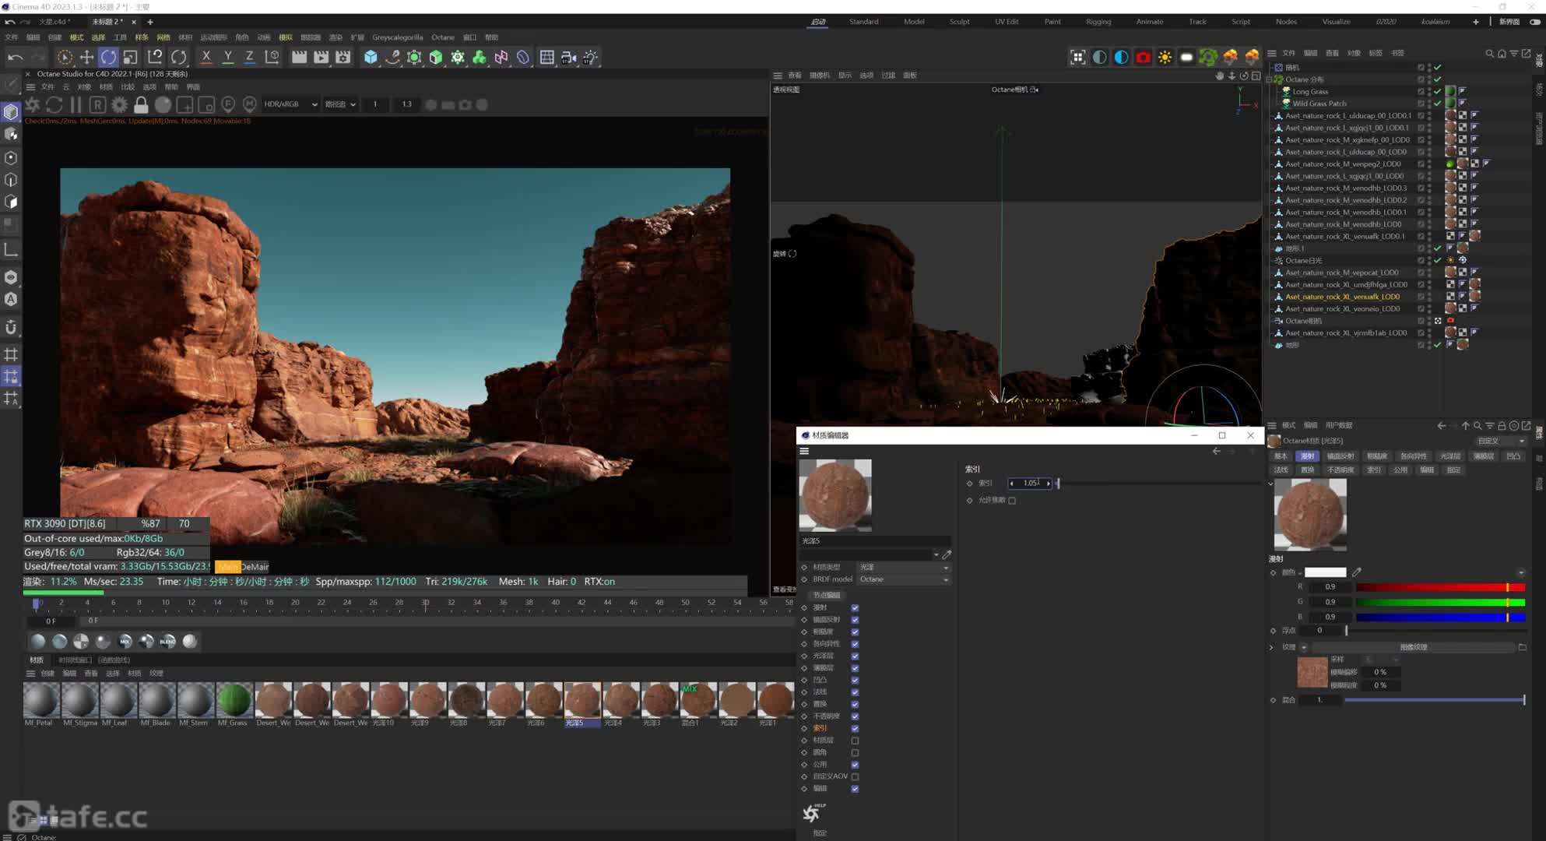Click the Octane pick focus F icon
The image size is (1546, 841).
point(228,104)
